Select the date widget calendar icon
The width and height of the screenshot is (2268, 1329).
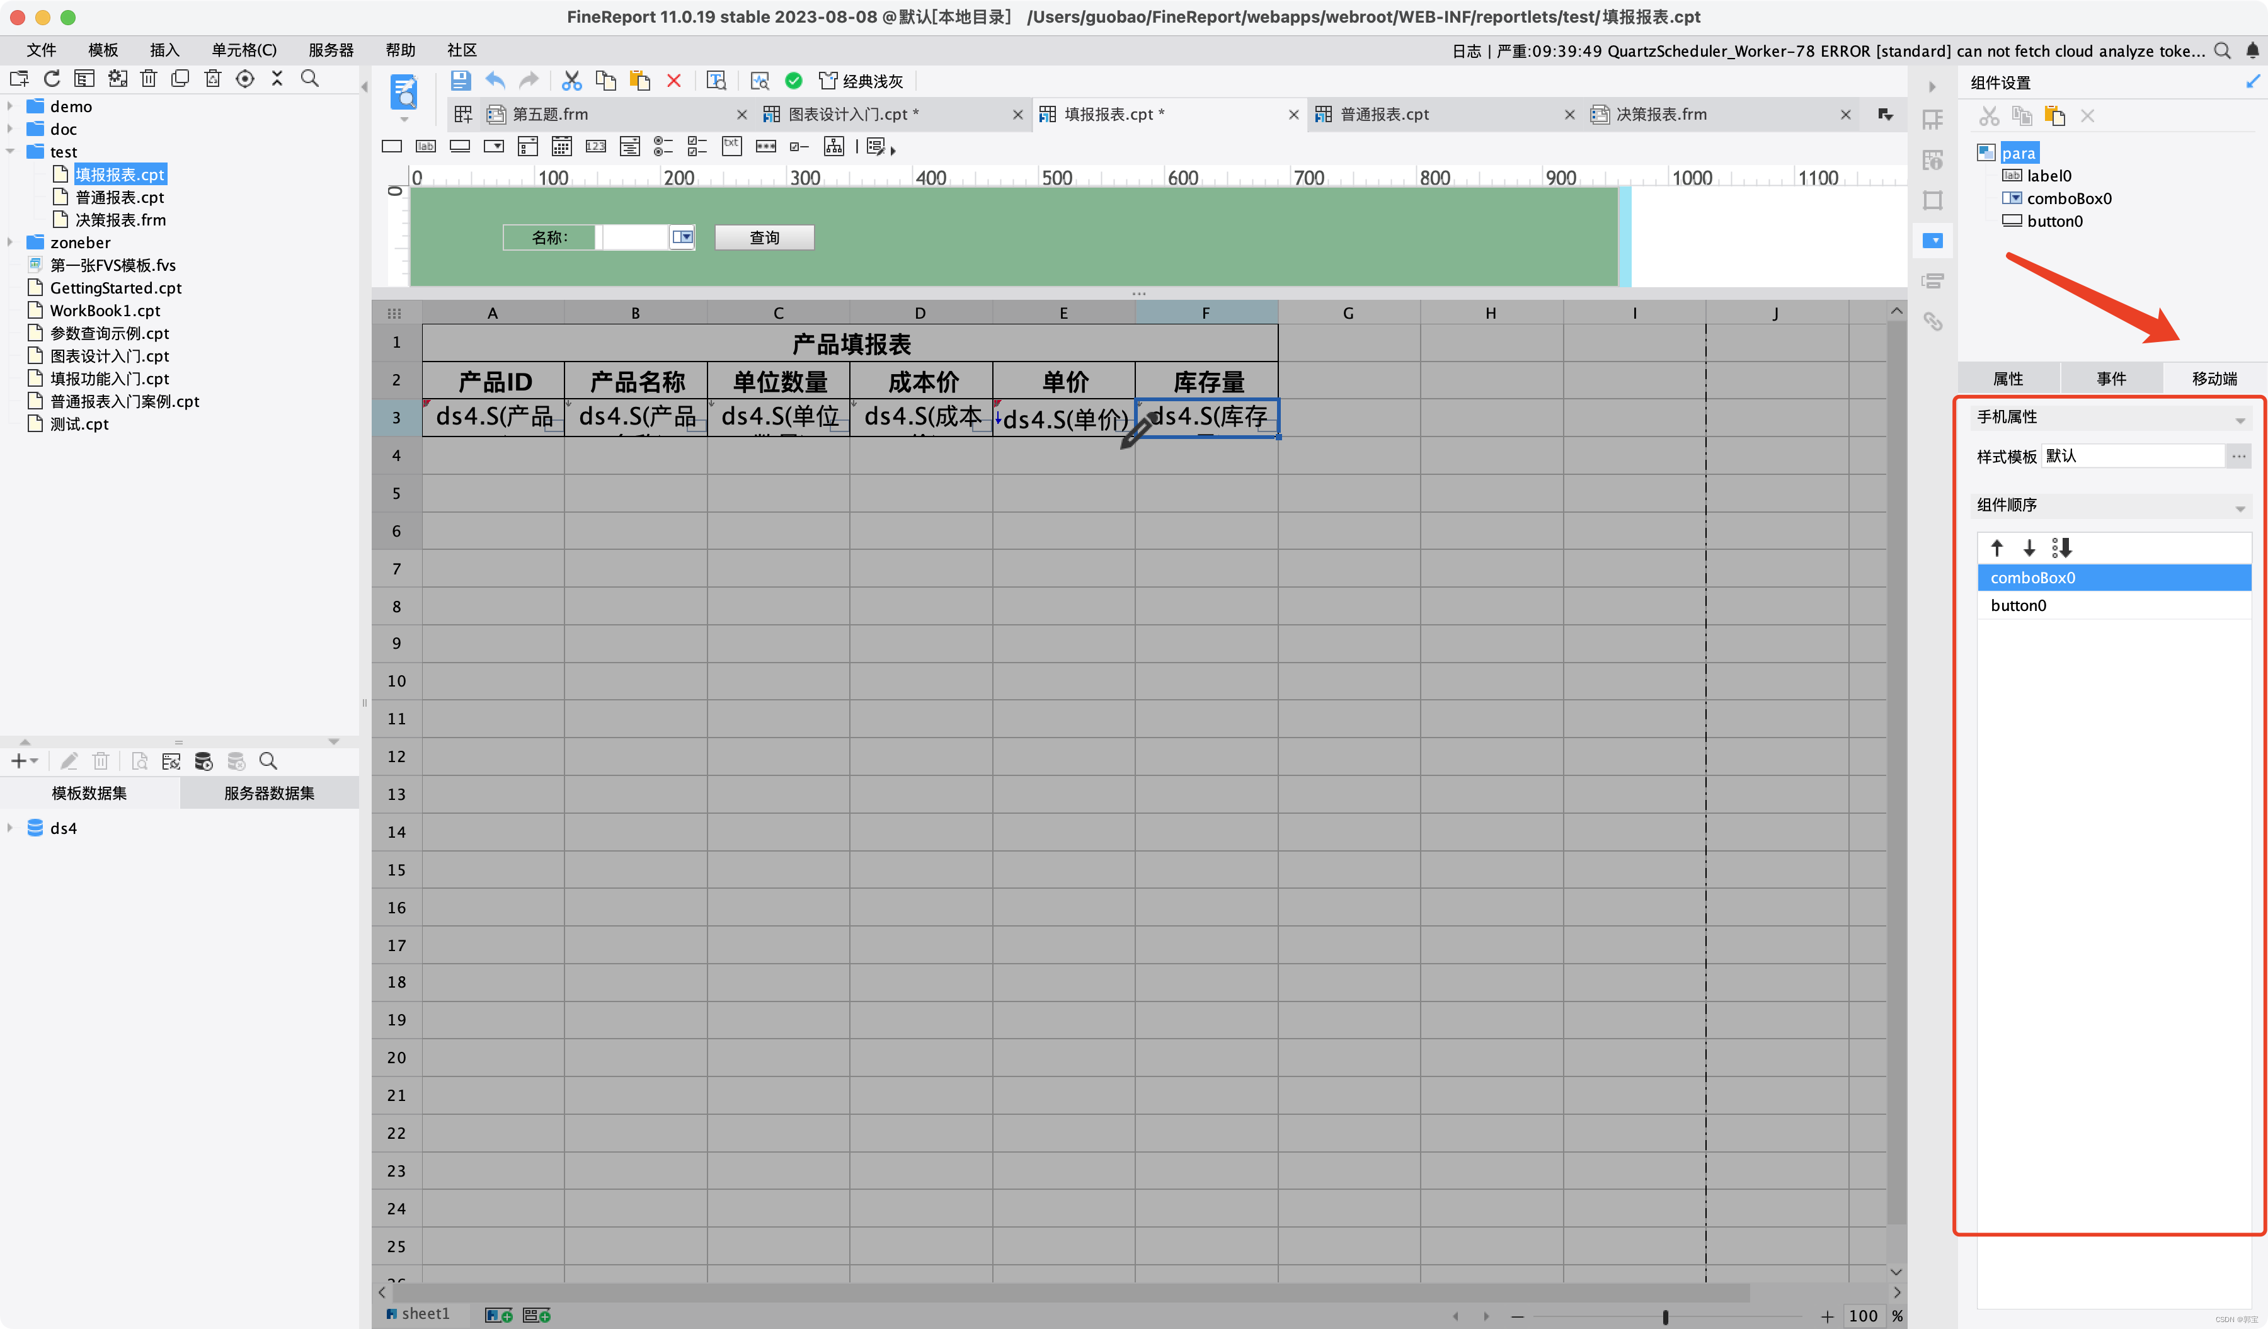click(x=561, y=147)
